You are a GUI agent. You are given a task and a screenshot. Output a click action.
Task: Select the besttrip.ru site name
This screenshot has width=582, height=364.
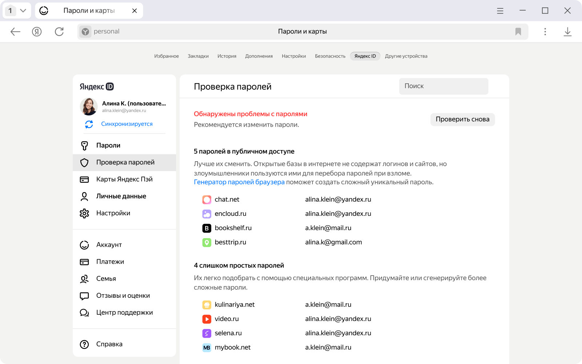pyautogui.click(x=231, y=242)
